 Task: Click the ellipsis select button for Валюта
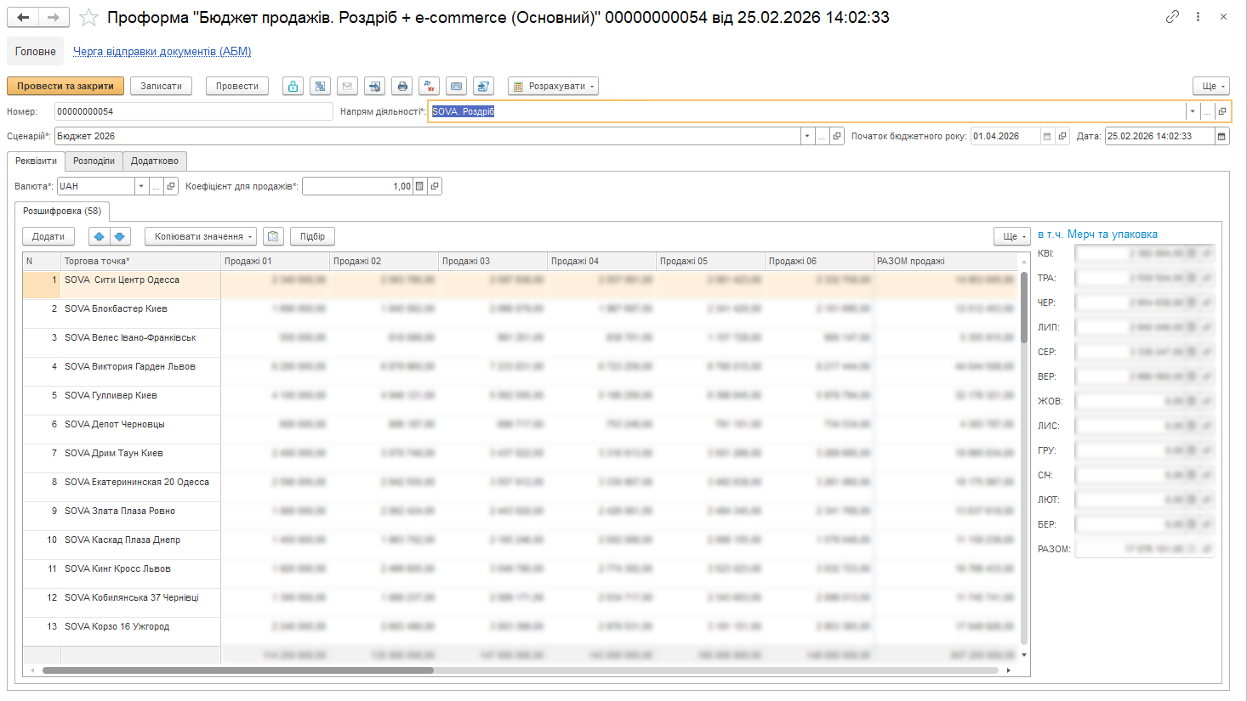coord(156,186)
